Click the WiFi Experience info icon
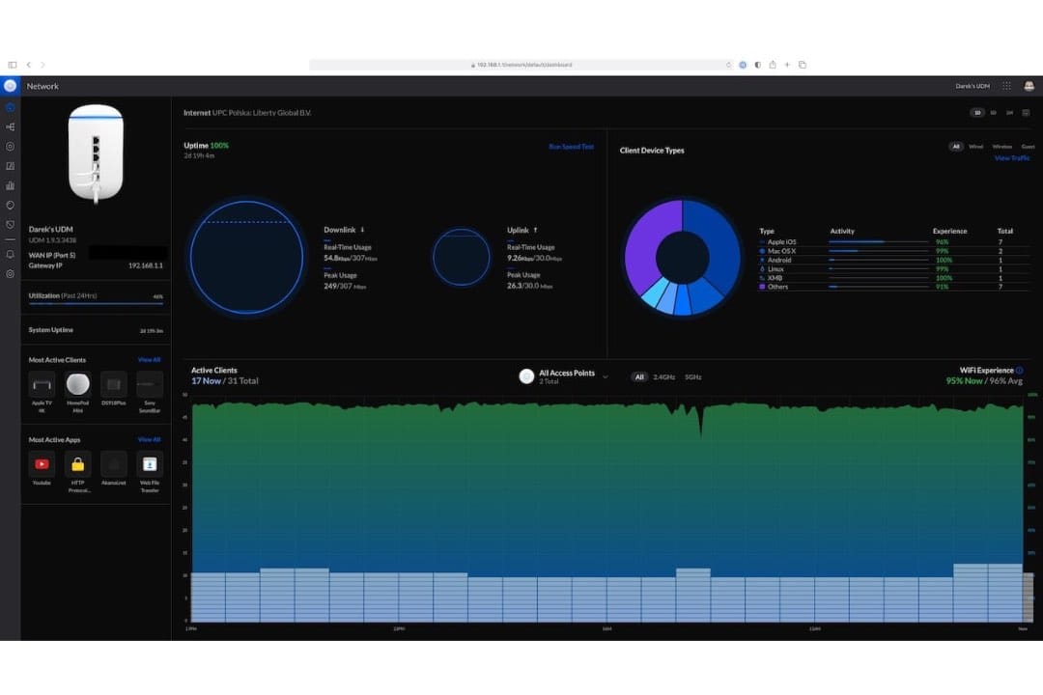Image resolution: width=1043 pixels, height=695 pixels. click(1019, 371)
